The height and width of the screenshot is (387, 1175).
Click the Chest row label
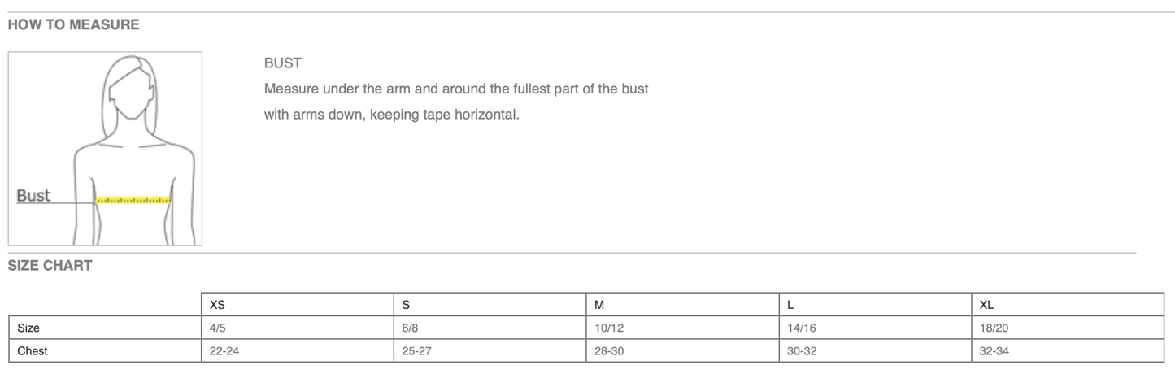[33, 351]
